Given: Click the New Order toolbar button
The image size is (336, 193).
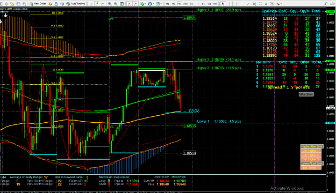Looking at the screenshot, I should [x=38, y=4].
